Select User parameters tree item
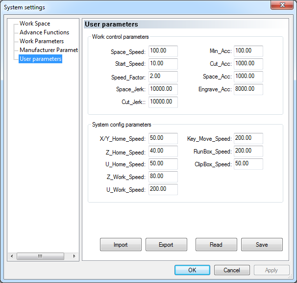297x283 pixels. coord(40,59)
